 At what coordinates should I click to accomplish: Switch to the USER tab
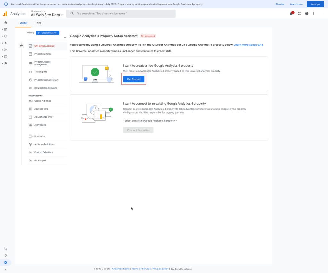tap(38, 23)
